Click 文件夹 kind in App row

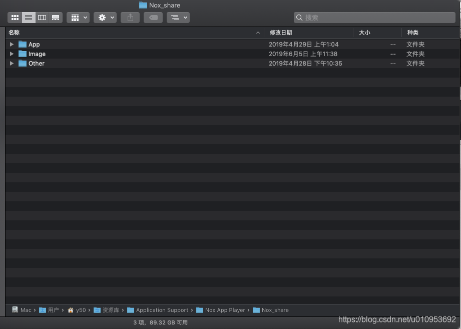415,45
